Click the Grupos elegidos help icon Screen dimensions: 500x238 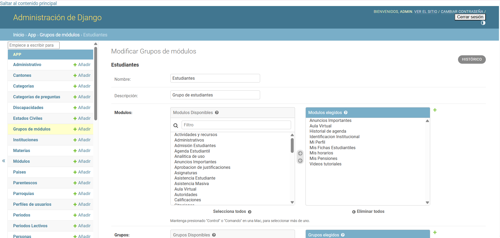pyautogui.click(x=343, y=235)
